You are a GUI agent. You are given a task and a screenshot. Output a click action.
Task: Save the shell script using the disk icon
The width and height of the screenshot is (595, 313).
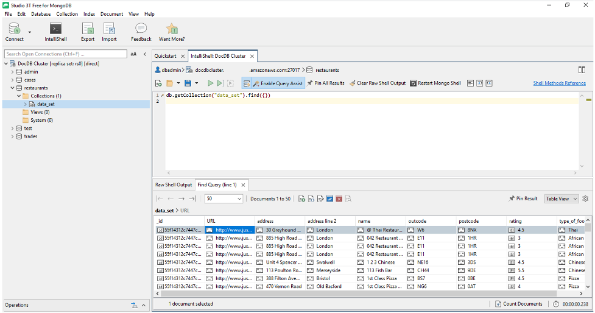(x=188, y=83)
